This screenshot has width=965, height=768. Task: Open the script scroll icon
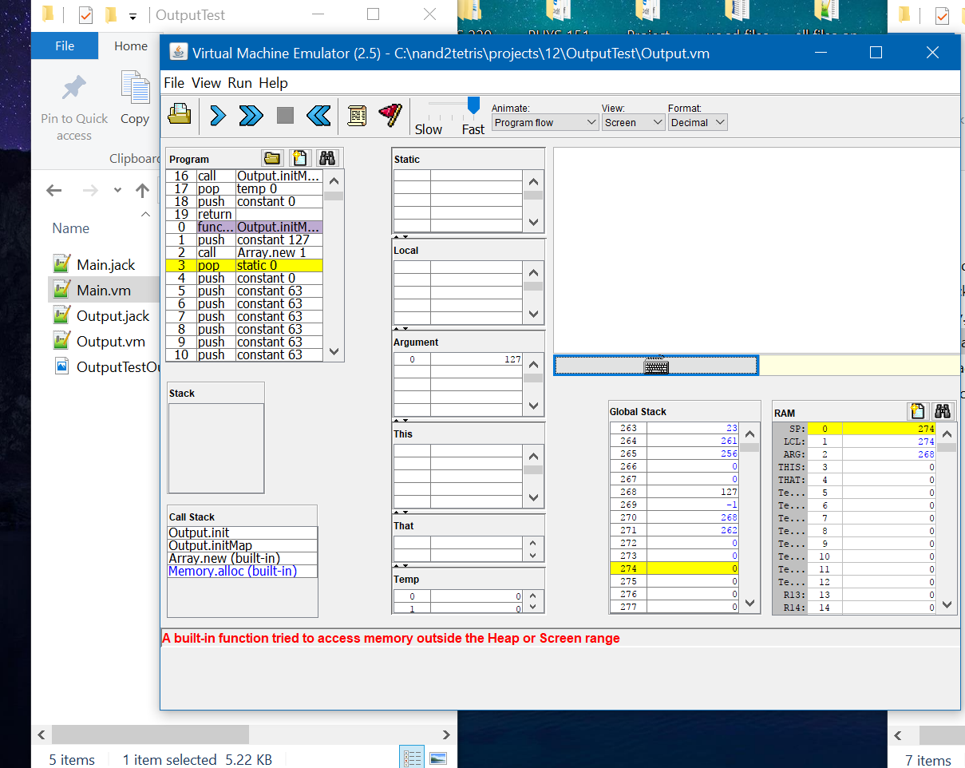pyautogui.click(x=357, y=116)
